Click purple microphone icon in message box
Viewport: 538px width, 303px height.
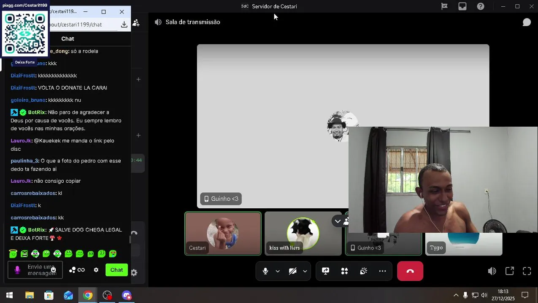click(x=17, y=270)
